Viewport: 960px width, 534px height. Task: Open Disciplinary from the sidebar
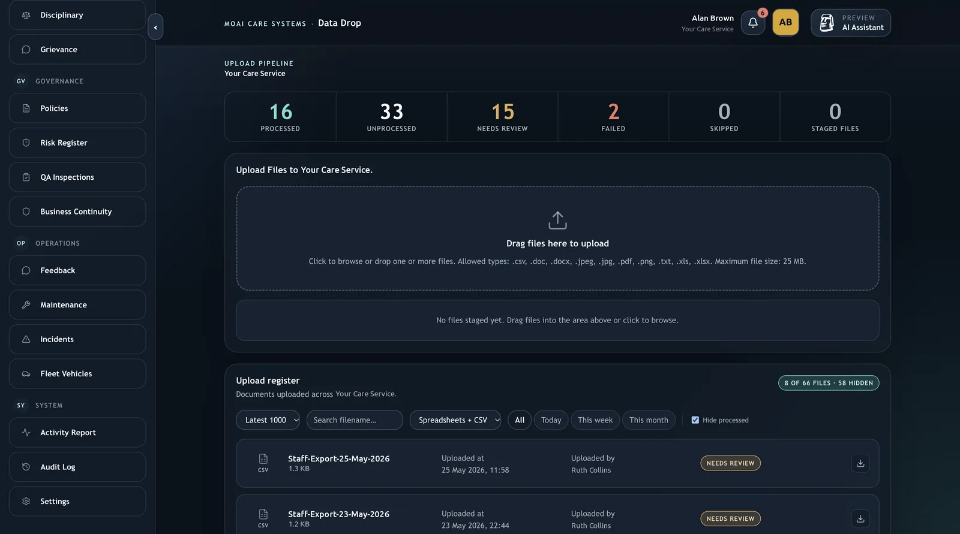tap(77, 15)
